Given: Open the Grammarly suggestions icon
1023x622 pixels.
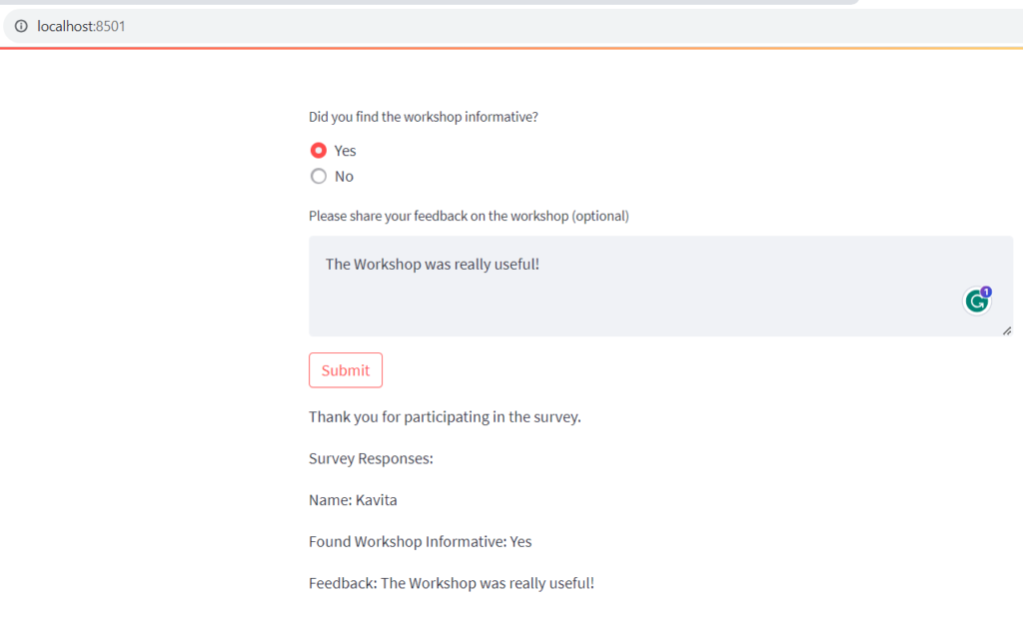Looking at the screenshot, I should point(976,300).
